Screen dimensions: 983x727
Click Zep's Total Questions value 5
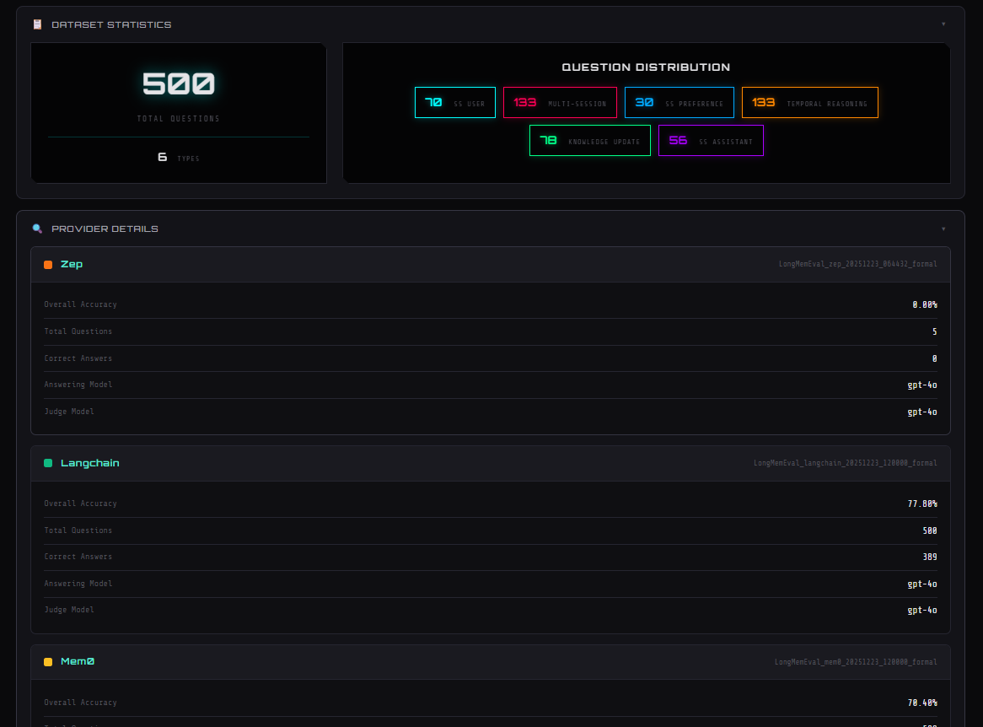pyautogui.click(x=935, y=331)
